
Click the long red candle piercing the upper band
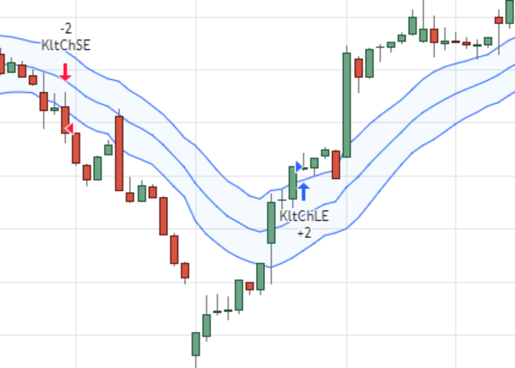click(119, 153)
